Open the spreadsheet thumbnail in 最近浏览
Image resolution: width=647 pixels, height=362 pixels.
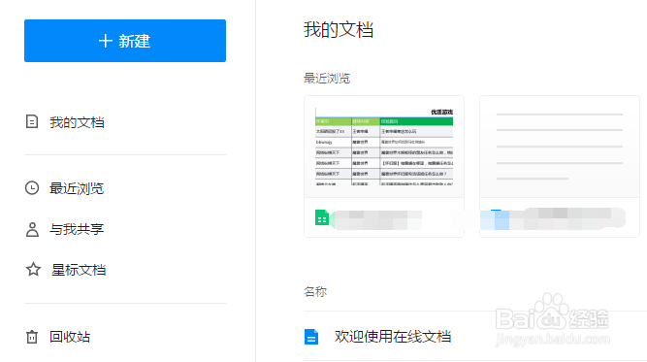tap(384, 147)
